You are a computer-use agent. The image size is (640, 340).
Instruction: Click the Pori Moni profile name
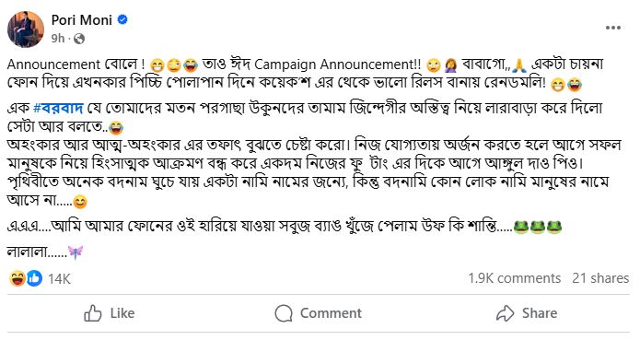pos(82,19)
